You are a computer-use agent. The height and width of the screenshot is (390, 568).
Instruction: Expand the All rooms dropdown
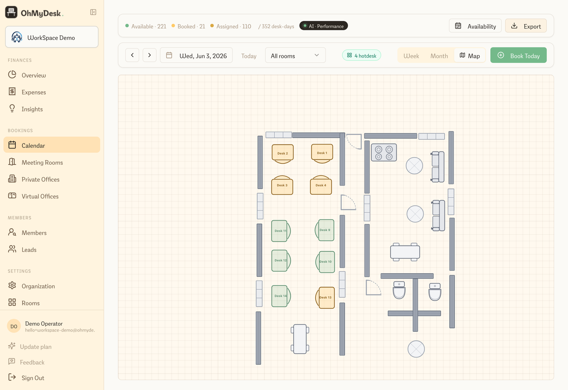click(295, 55)
